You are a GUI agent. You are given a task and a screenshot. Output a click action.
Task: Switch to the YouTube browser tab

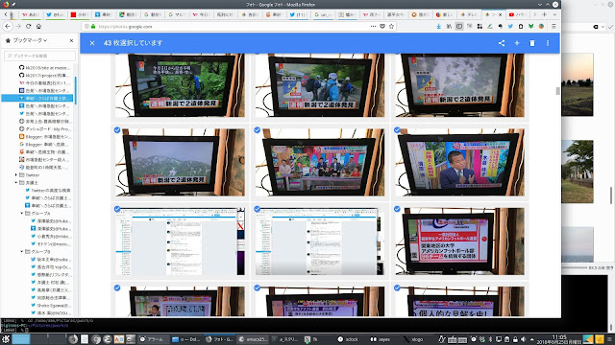[517, 14]
